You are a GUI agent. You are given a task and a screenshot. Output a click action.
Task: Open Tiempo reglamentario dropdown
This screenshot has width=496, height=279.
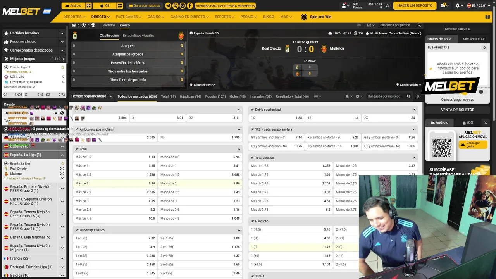(x=91, y=96)
